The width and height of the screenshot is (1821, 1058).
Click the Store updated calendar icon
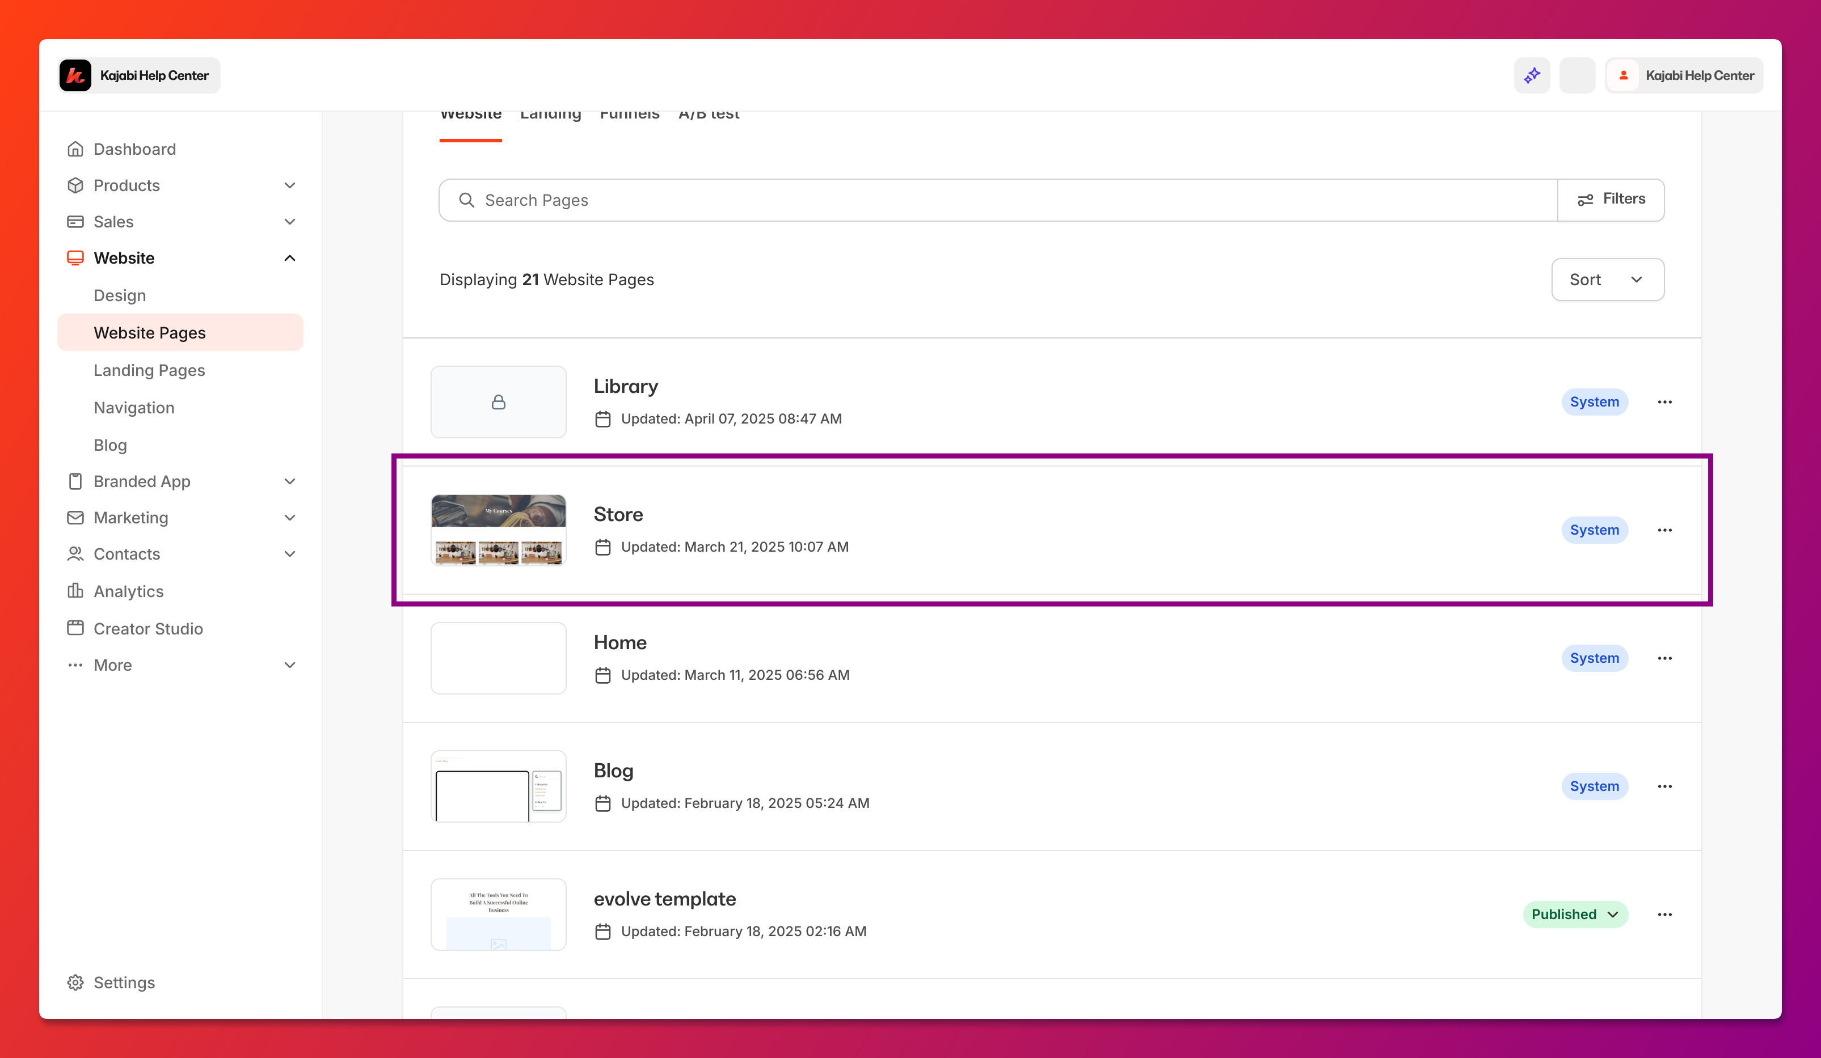pos(602,547)
